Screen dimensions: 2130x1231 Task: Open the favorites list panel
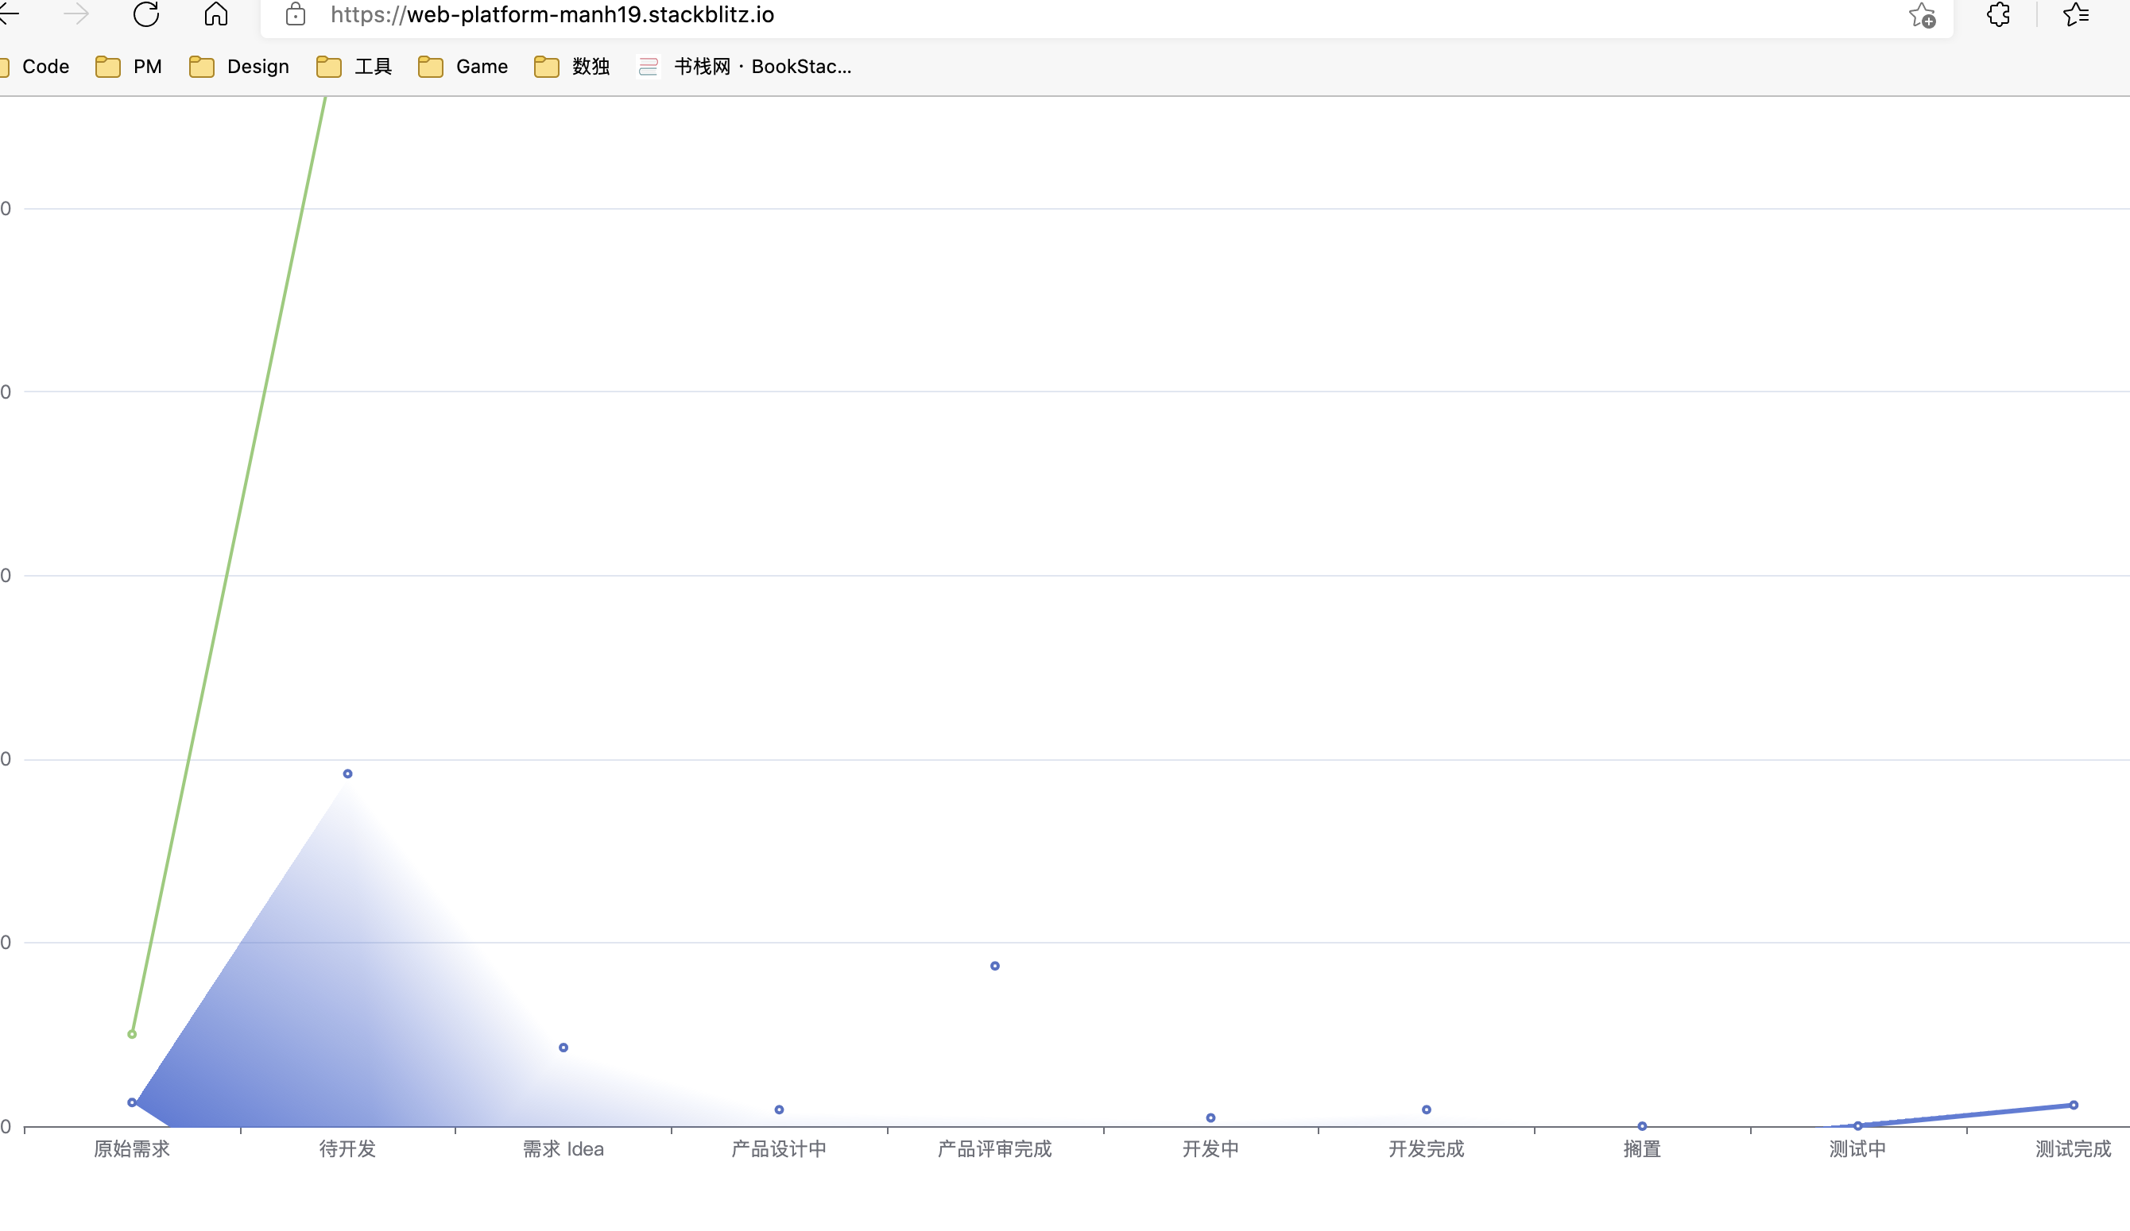2076,14
